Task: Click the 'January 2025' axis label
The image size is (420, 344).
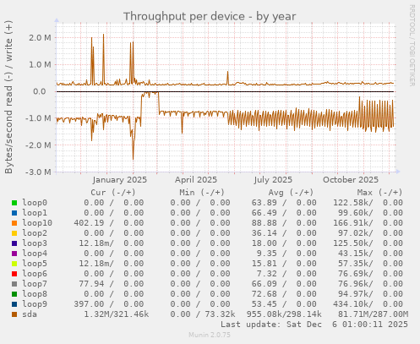Action: pos(120,180)
